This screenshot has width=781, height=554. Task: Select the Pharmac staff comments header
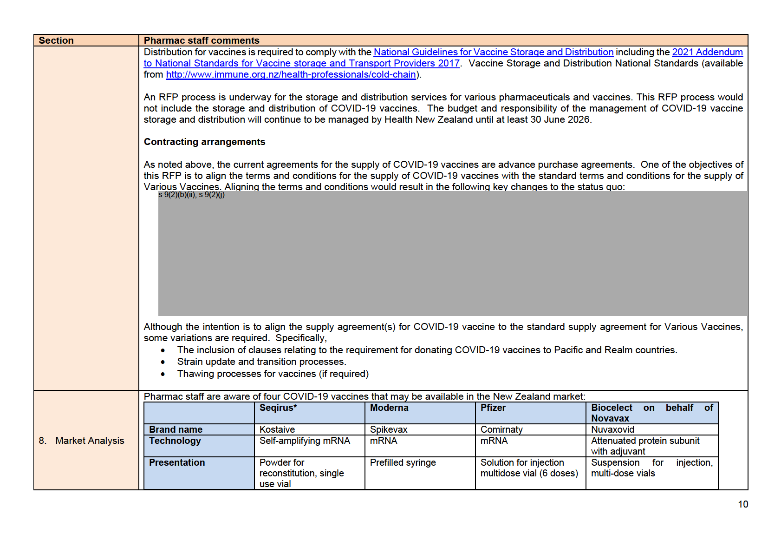(202, 40)
